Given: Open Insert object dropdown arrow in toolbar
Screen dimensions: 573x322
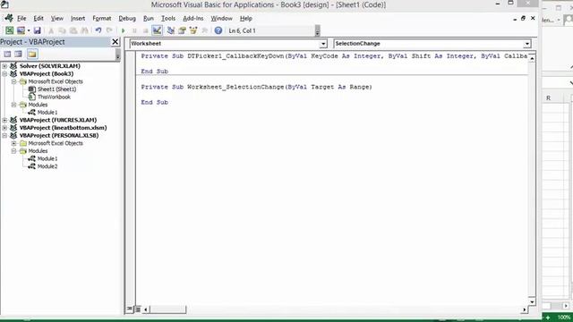Looking at the screenshot, I should (28, 30).
